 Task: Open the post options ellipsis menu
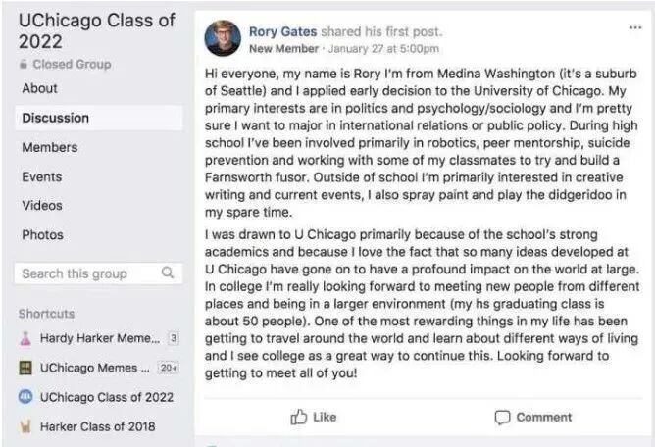pos(634,27)
